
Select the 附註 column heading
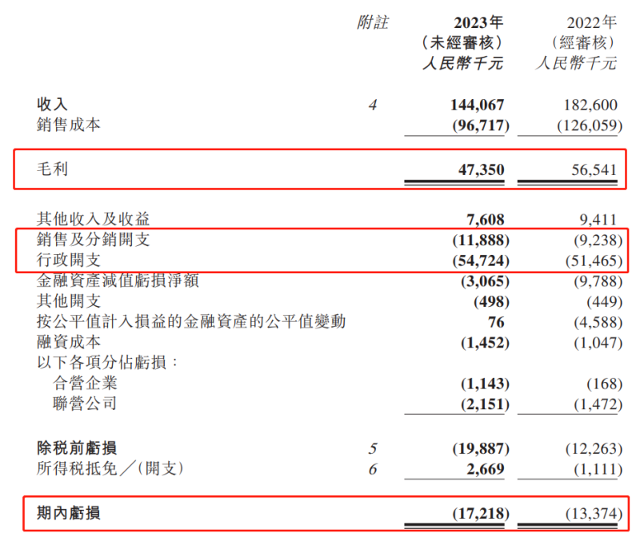click(373, 22)
